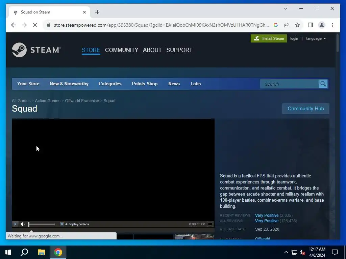This screenshot has height=259, width=346.
Task: Click the browser forward arrow
Action: (24, 25)
